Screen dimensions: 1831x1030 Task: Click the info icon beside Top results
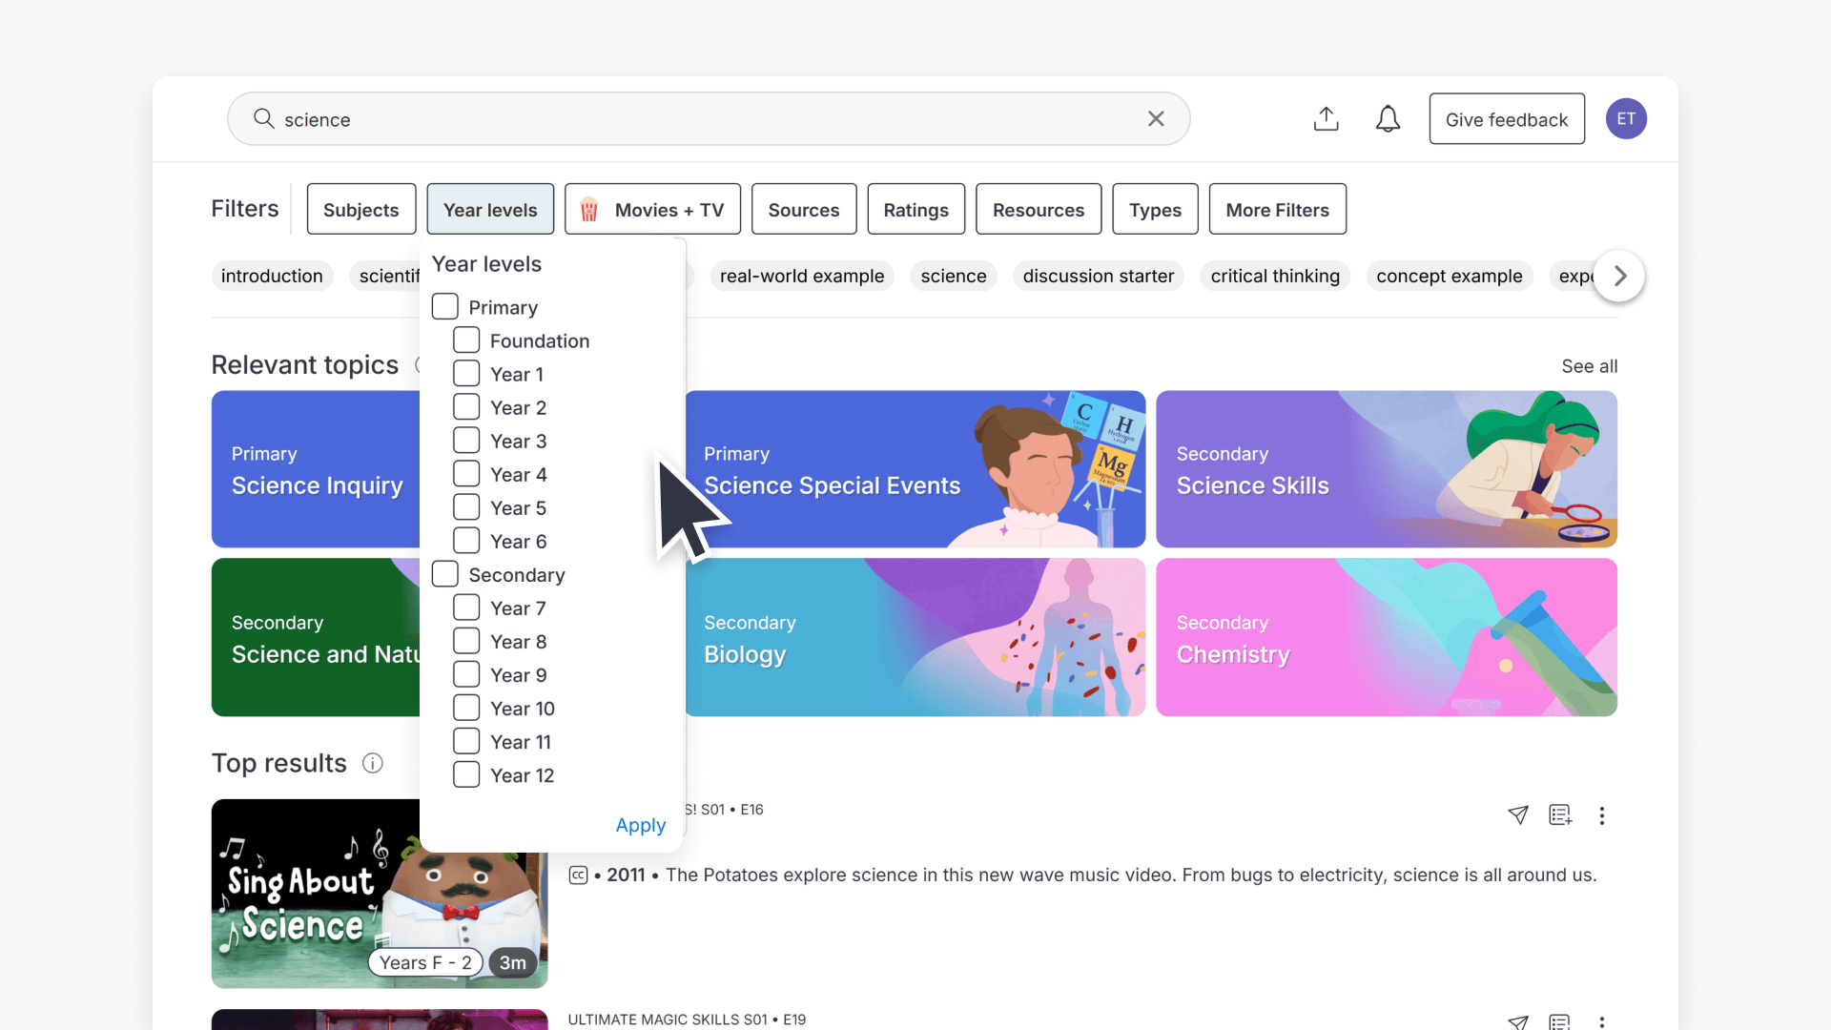[372, 763]
